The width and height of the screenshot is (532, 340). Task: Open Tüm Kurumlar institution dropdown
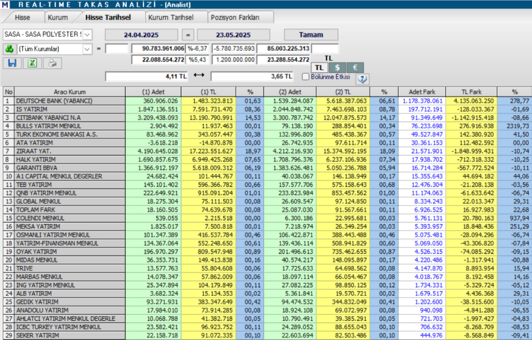click(x=87, y=49)
